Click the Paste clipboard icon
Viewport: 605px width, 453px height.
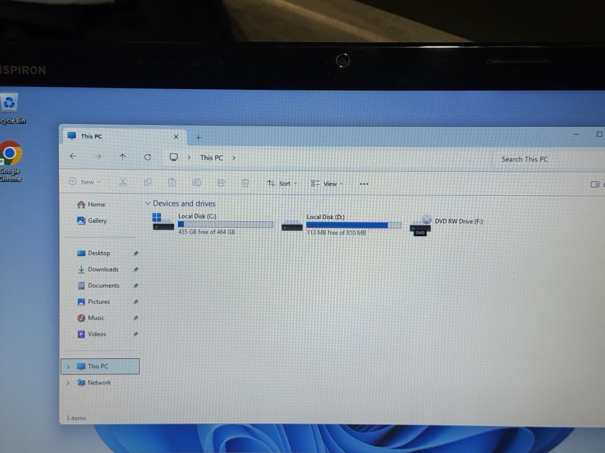point(172,183)
